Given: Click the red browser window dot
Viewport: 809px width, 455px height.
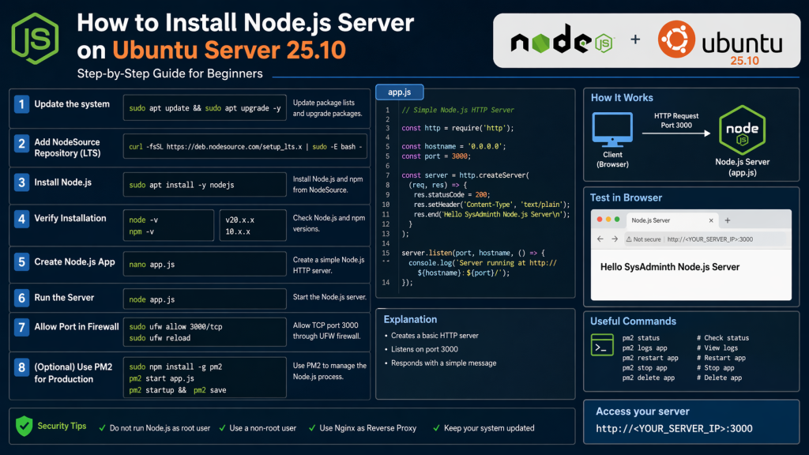Looking at the screenshot, I should coord(599,220).
